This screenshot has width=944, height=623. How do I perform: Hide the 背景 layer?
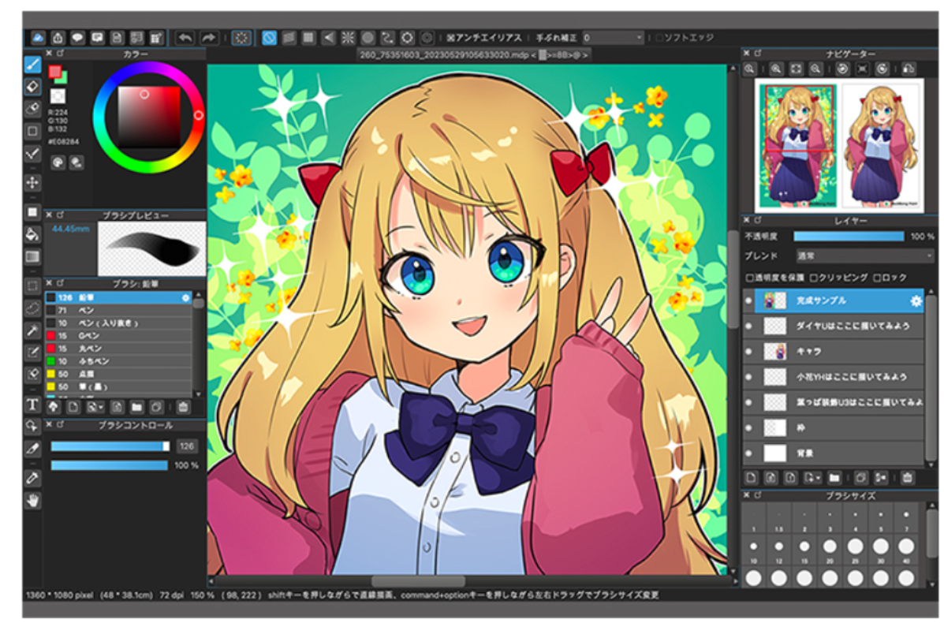(749, 453)
